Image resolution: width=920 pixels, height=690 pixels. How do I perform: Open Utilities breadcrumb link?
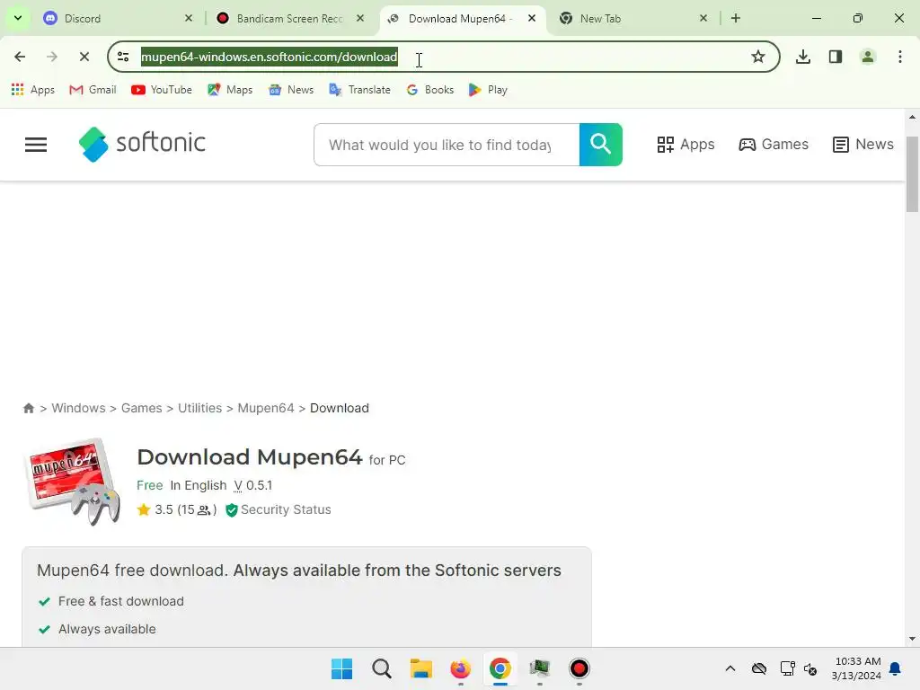point(200,408)
